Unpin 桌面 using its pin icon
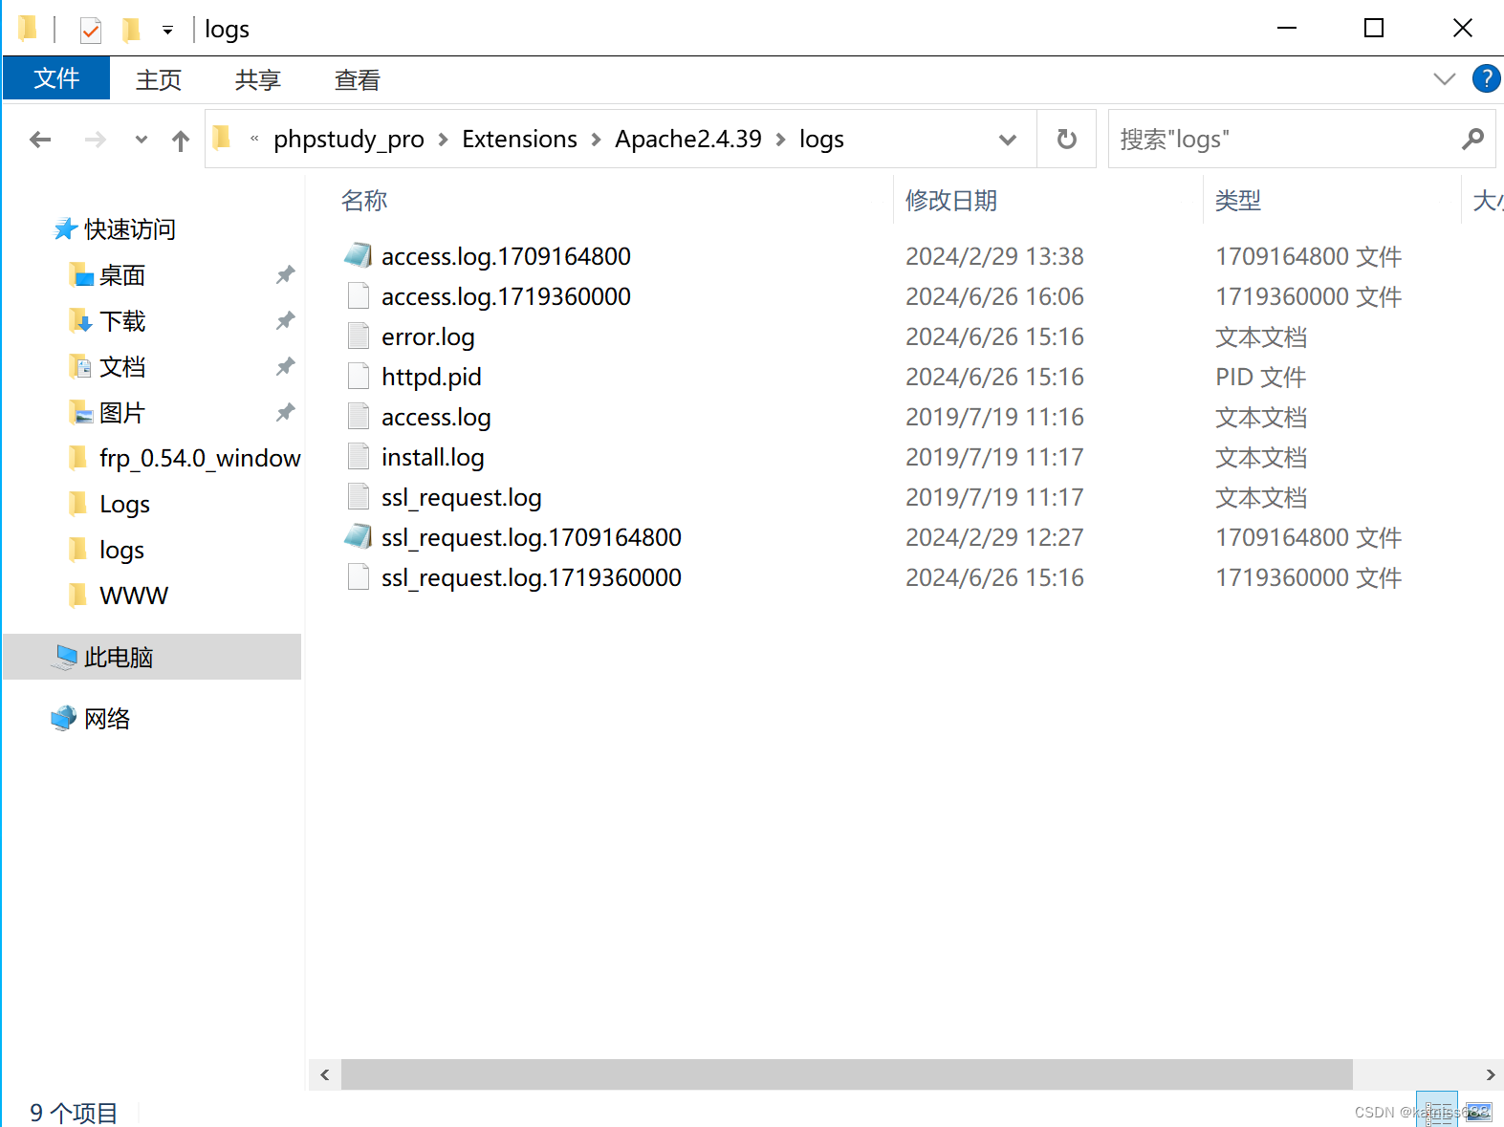1504x1127 pixels. [285, 275]
